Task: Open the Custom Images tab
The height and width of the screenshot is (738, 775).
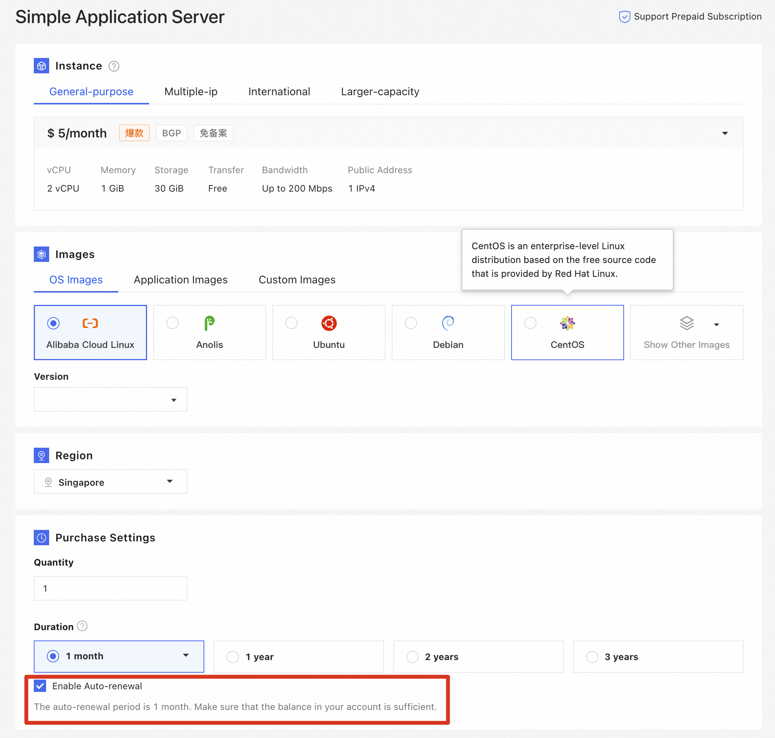Action: click(x=297, y=280)
